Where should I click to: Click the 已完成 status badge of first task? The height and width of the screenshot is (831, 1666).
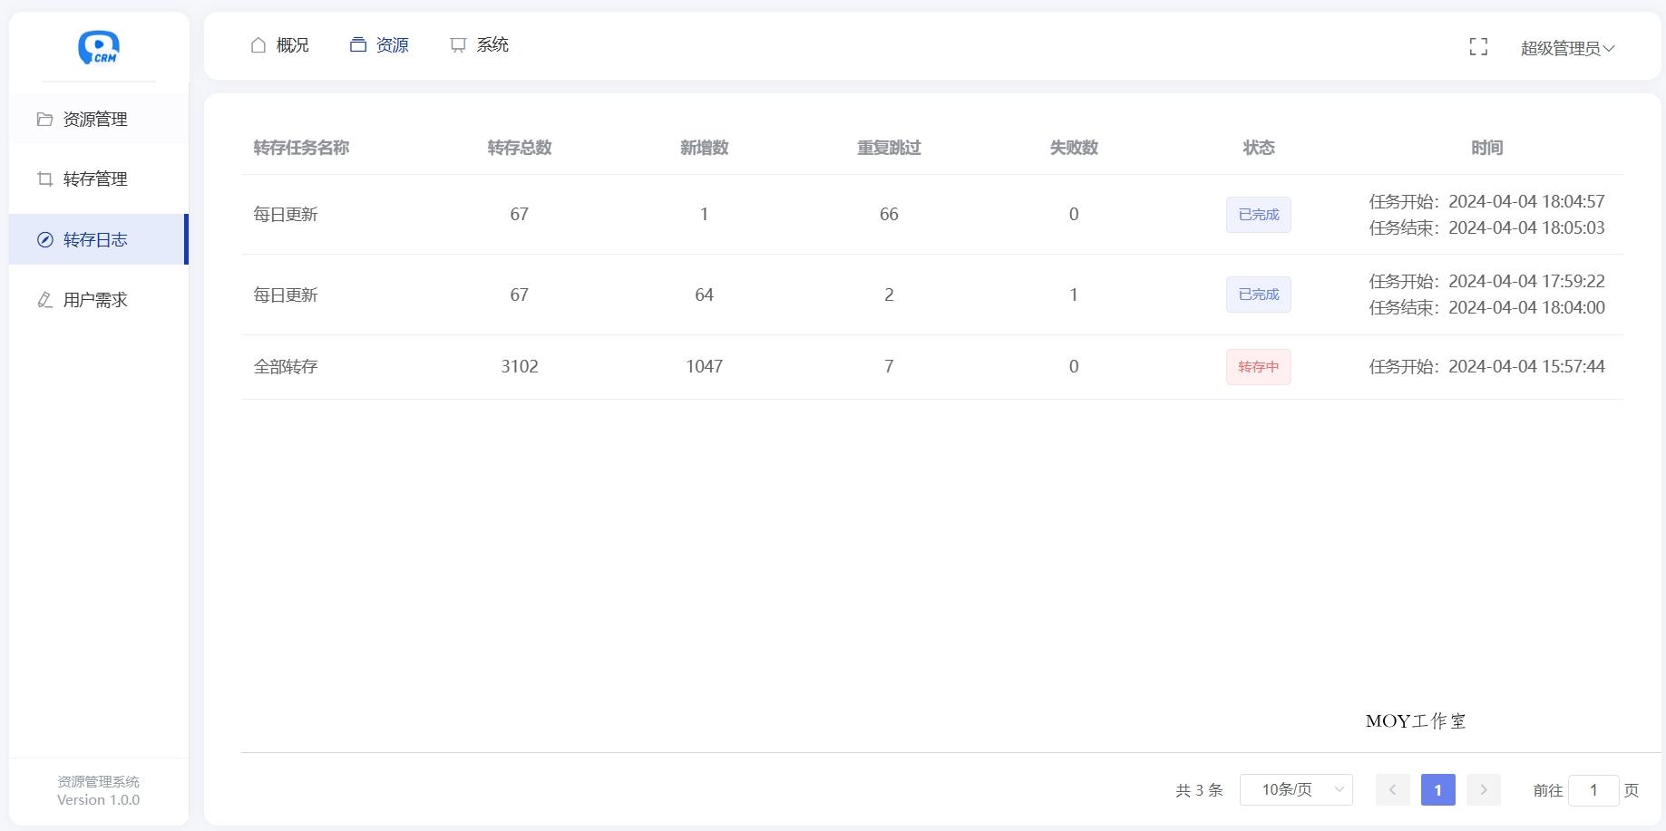[1258, 215]
